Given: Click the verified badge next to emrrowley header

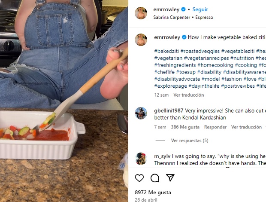Looking at the screenshot, I should coord(183,9).
